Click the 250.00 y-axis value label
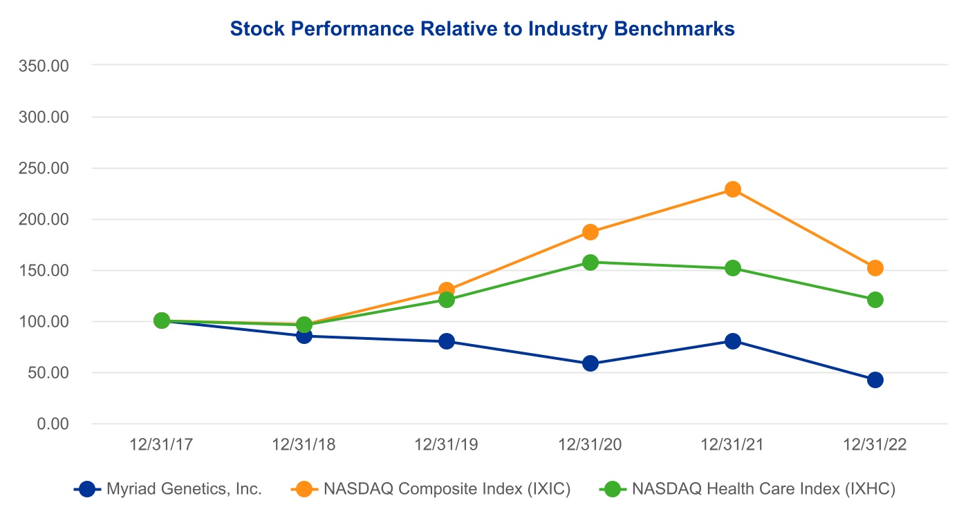The width and height of the screenshot is (968, 525). coord(44,168)
